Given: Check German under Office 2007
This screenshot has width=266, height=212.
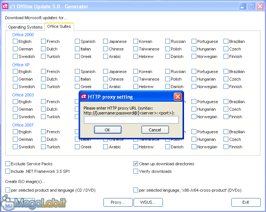Looking at the screenshot, I should tap(15, 139).
